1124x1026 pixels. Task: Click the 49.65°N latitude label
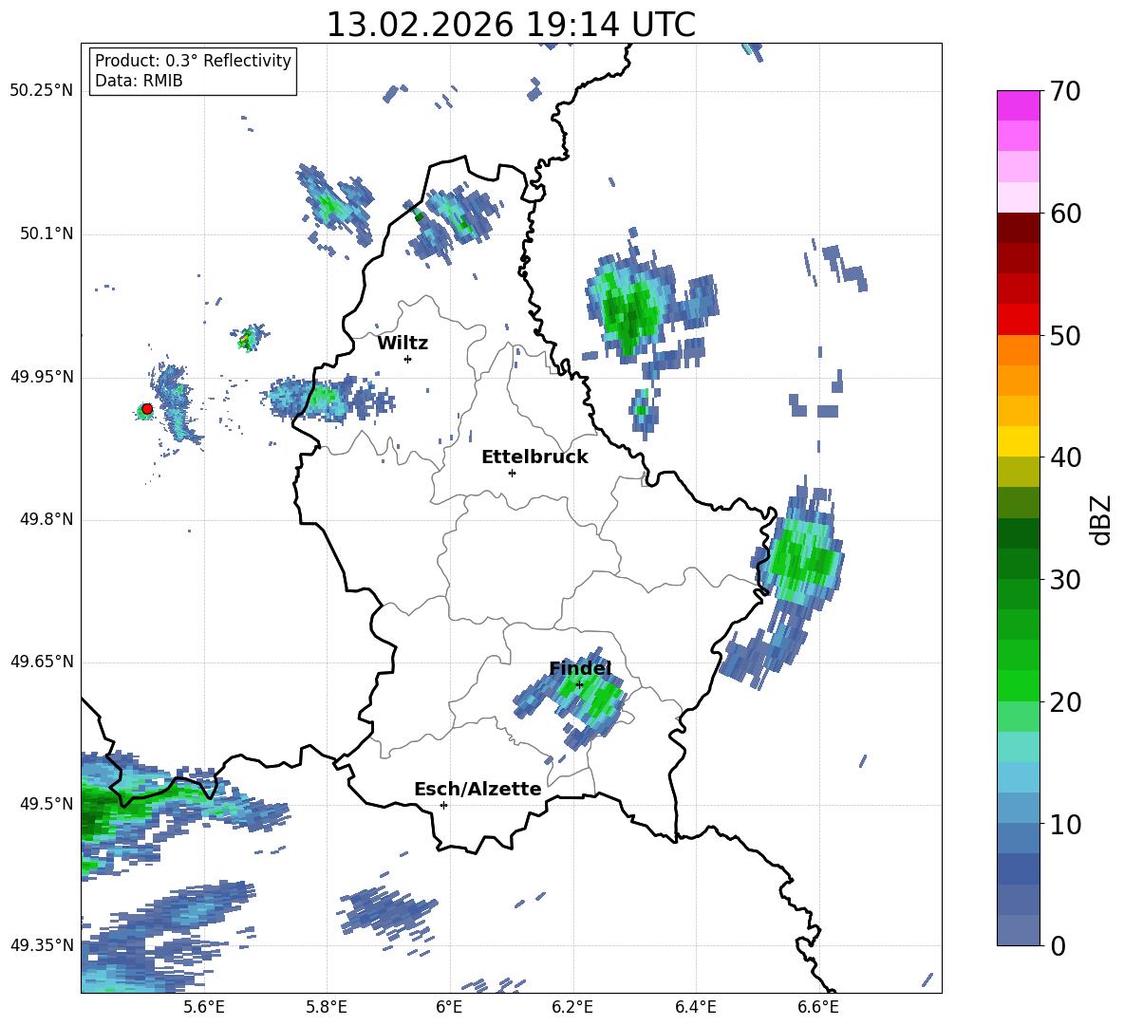coord(42,662)
